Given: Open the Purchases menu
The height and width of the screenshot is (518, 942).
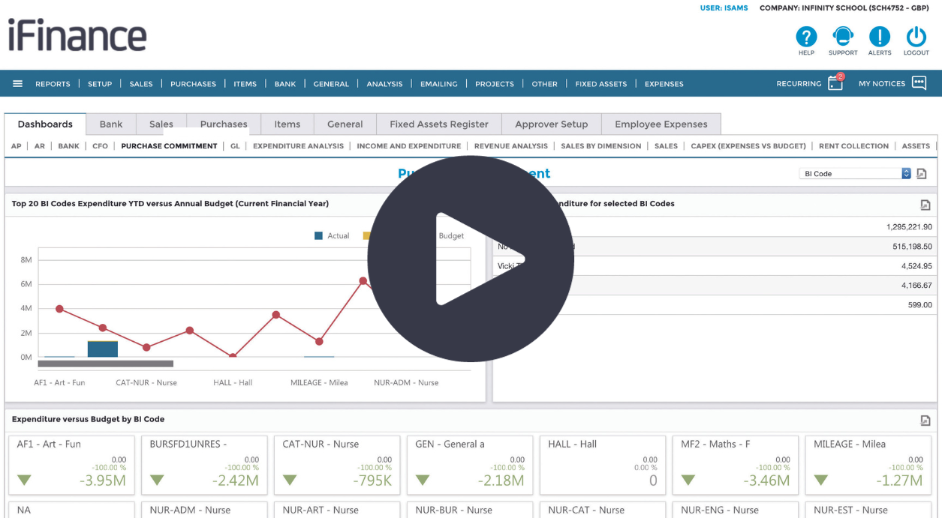Looking at the screenshot, I should (193, 84).
